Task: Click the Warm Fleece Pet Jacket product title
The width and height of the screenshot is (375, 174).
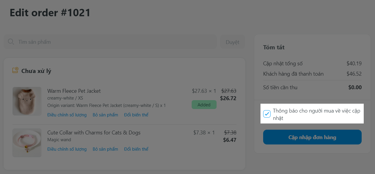Action: pyautogui.click(x=74, y=91)
